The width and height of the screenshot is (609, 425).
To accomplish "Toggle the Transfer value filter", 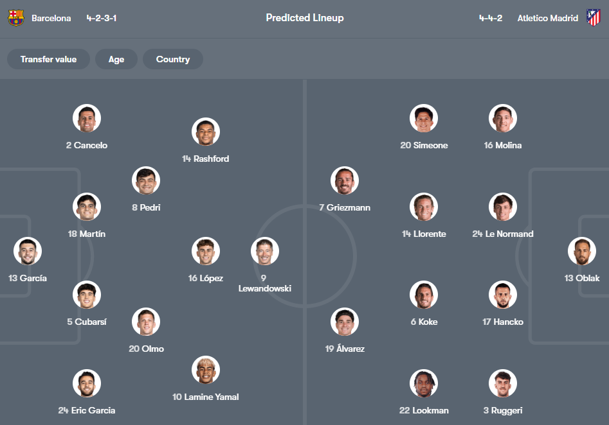I will [48, 59].
